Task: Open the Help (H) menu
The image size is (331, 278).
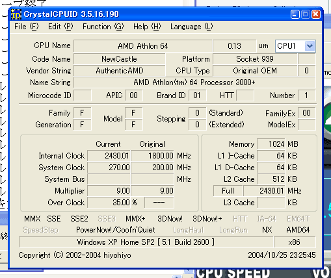Action: coord(147,27)
